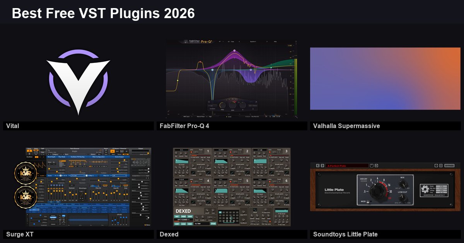Click the next preset arrow on Little Plate
This screenshot has height=243, width=464.
[x=322, y=165]
